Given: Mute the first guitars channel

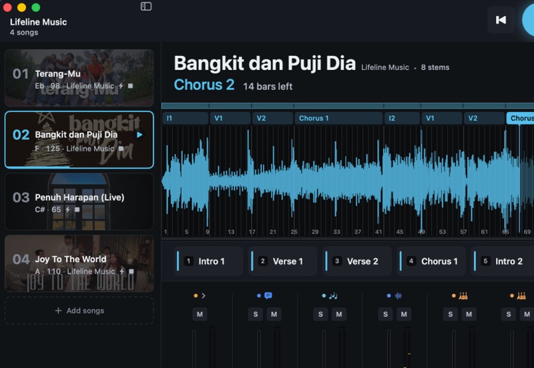Looking at the screenshot, I should pos(469,314).
